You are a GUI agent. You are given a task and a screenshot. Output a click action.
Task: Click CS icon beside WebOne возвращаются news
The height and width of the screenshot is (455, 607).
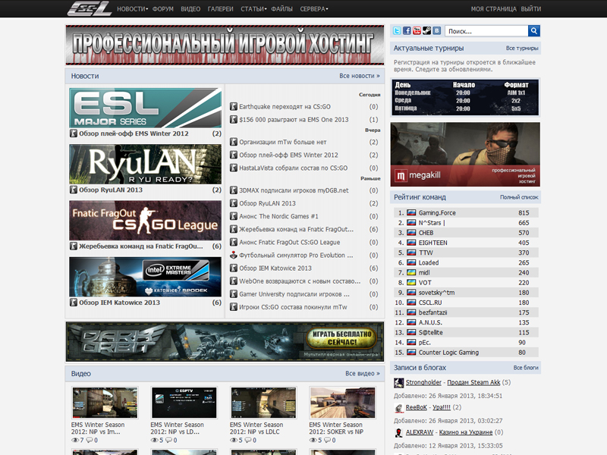[x=234, y=281]
